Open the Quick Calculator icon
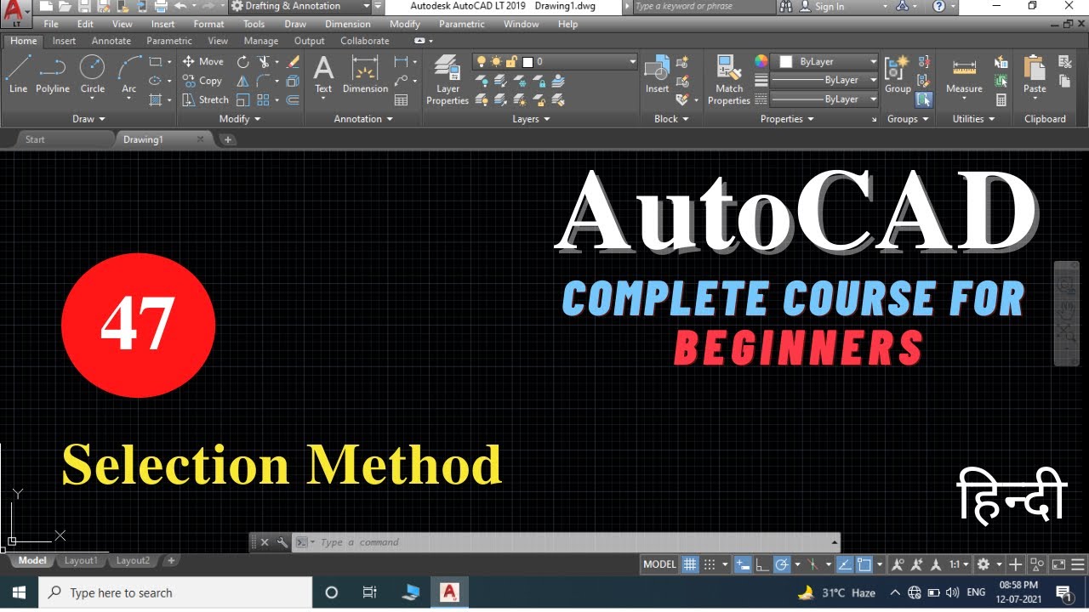 pos(1001,99)
